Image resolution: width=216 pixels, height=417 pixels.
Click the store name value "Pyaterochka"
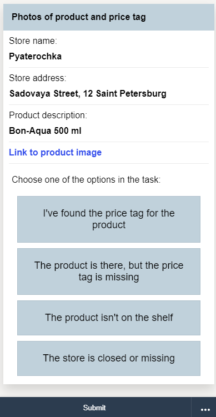pyautogui.click(x=35, y=57)
